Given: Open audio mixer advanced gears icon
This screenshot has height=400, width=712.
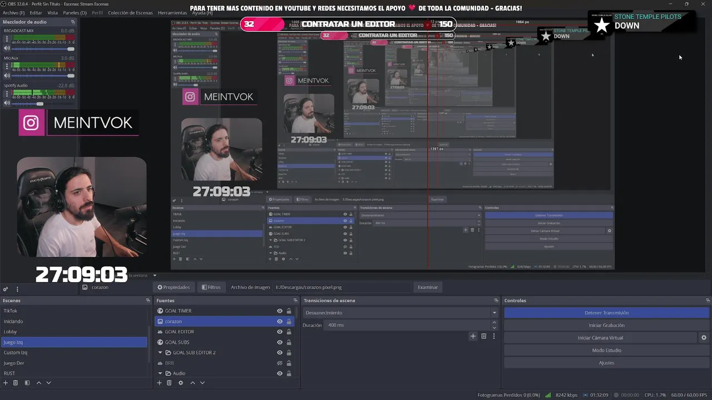Looking at the screenshot, I should pyautogui.click(x=6, y=289).
